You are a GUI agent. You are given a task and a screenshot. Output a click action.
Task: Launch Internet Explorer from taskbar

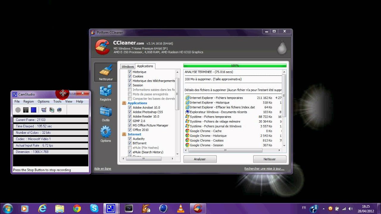click(x=42, y=209)
